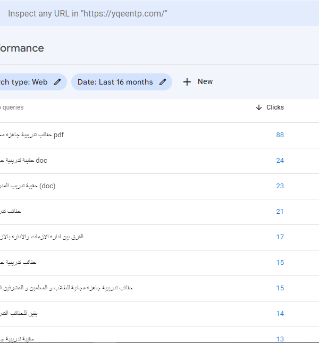Open the Search type: Web filter chip

tap(33, 82)
